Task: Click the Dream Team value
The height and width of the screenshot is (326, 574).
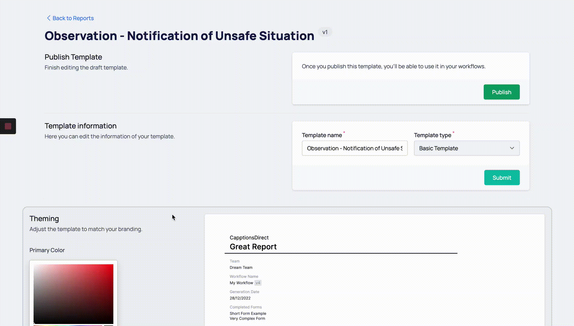Action: click(241, 267)
